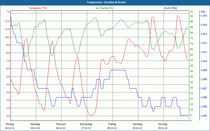Click the '%' humidity axis unit label
Viewport: 210px width, 131px height.
click(192, 12)
